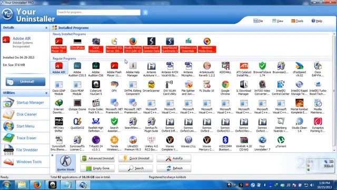Open the View menu
The height and width of the screenshot is (190, 337).
click(x=277, y=21)
